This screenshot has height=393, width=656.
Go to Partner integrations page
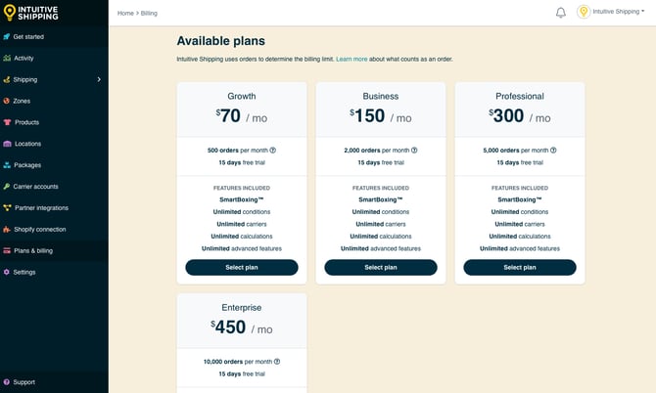coord(41,207)
